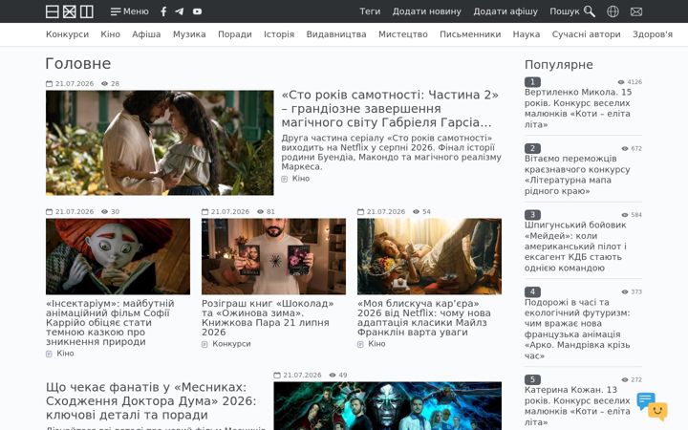Go to the Поради category tab
Image resolution: width=688 pixels, height=430 pixels.
coord(235,34)
